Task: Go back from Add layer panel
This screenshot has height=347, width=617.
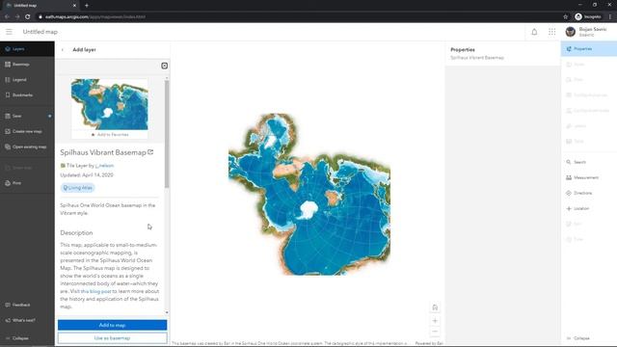Action: tap(62, 50)
